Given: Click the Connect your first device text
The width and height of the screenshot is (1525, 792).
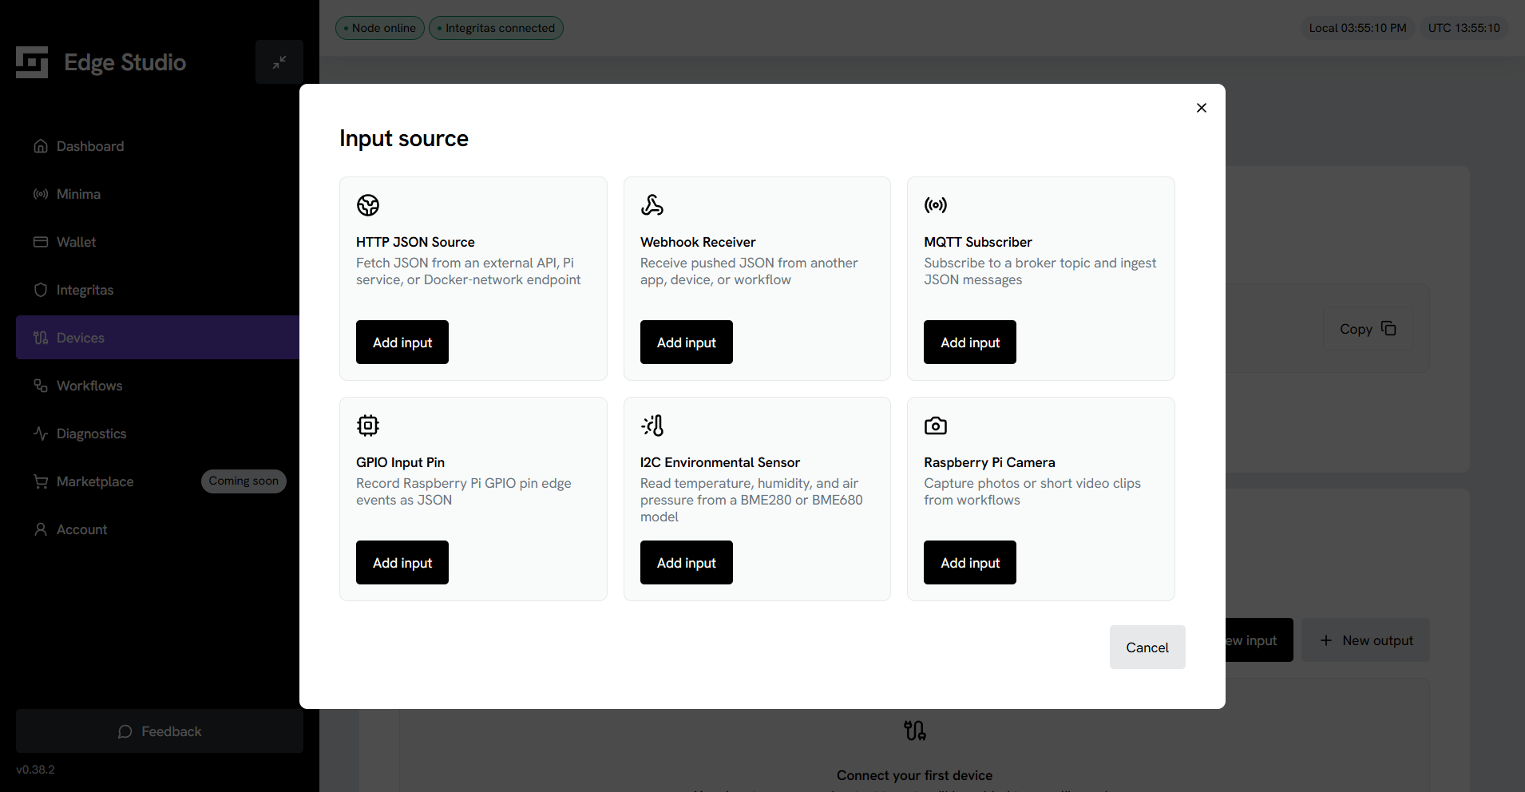Looking at the screenshot, I should coord(915,775).
